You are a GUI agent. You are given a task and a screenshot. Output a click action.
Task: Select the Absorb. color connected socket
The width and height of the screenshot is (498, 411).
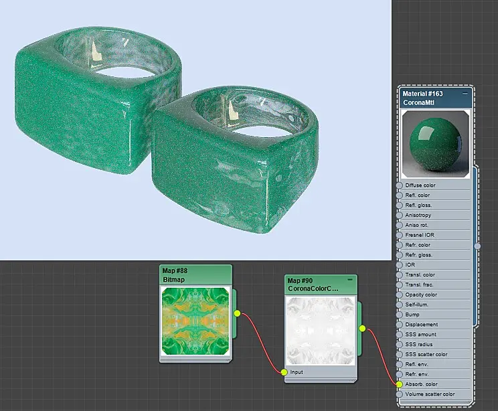[x=399, y=384]
